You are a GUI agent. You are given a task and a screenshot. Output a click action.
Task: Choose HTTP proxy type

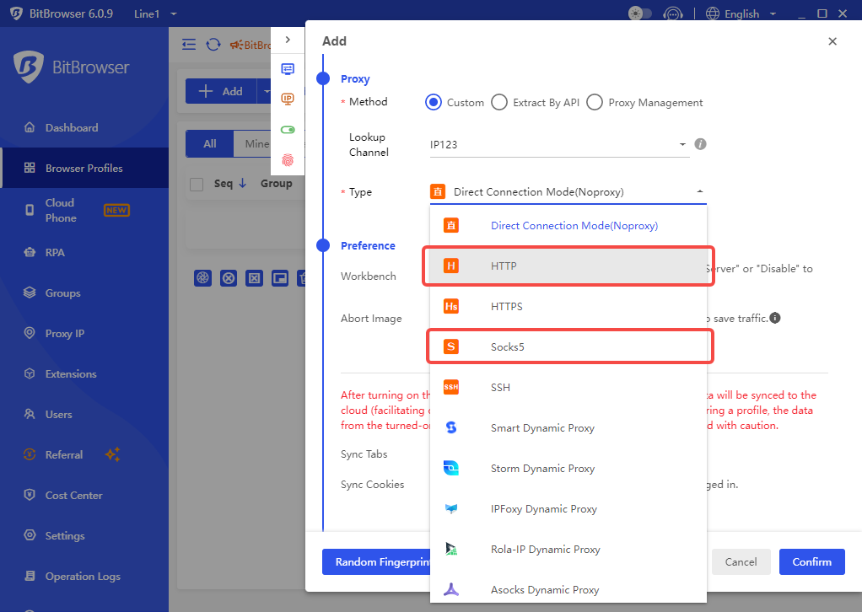(x=568, y=266)
